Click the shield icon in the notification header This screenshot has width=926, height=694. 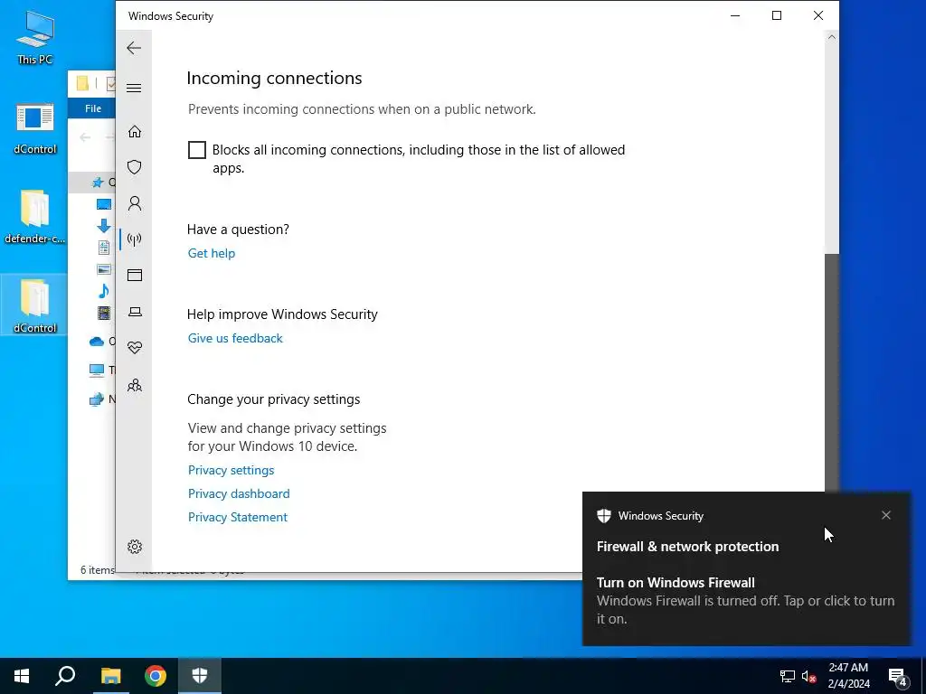click(603, 516)
